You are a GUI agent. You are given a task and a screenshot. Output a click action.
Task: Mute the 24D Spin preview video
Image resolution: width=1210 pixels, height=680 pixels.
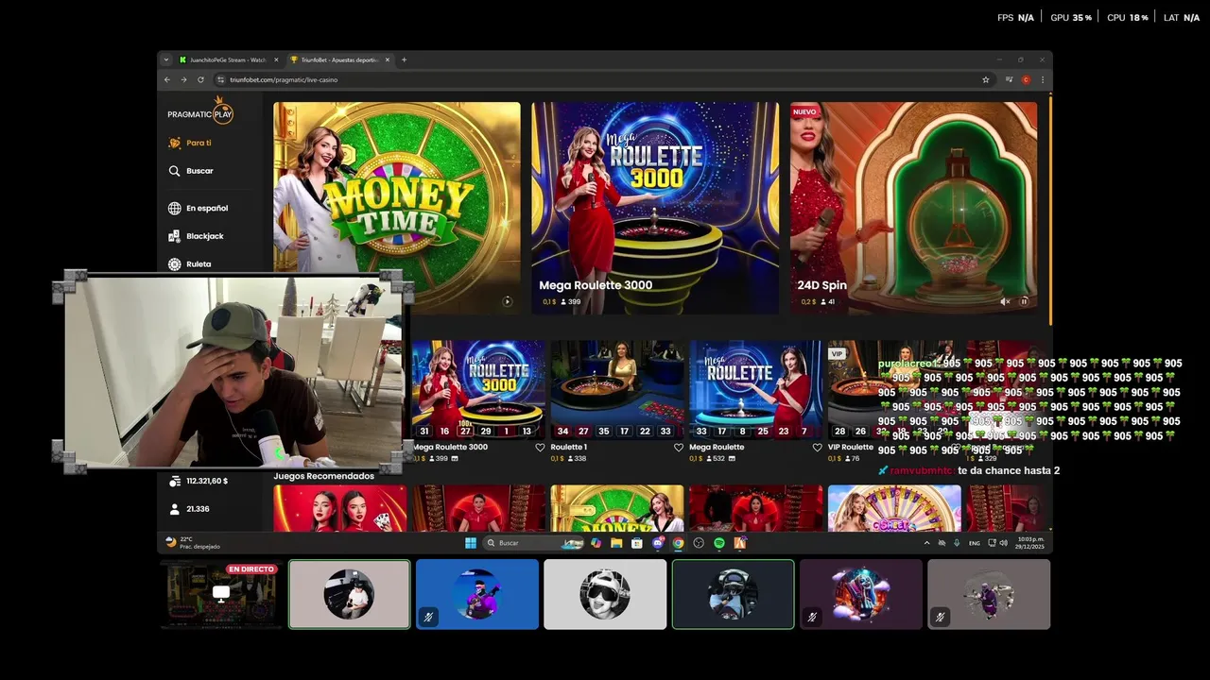(1006, 302)
